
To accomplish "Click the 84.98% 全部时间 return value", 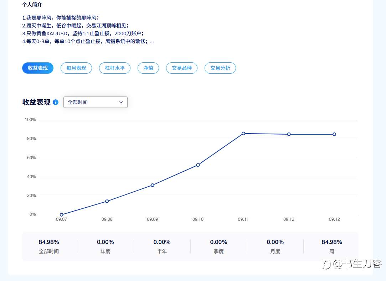I will 49,242.
